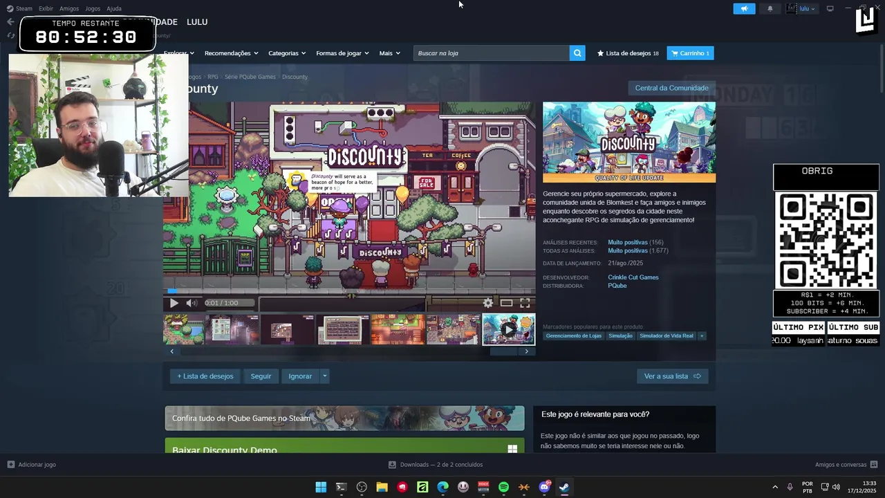The width and height of the screenshot is (885, 498).
Task: Open Microsoft Edge from taskbar
Action: [x=442, y=487]
